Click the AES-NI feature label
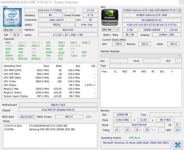184x150 pixels. tap(9, 59)
